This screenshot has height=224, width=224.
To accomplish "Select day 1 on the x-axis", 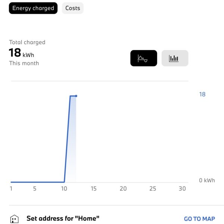I will (x=11, y=189).
